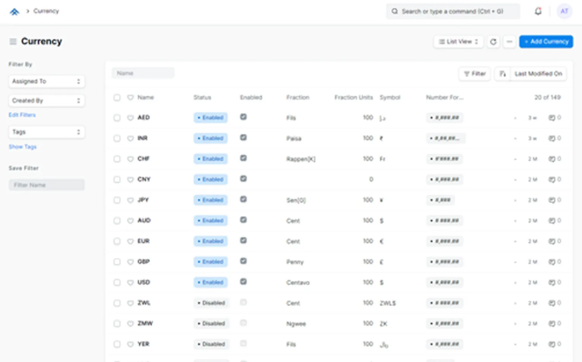Select the CHF row checkbox

(x=117, y=159)
